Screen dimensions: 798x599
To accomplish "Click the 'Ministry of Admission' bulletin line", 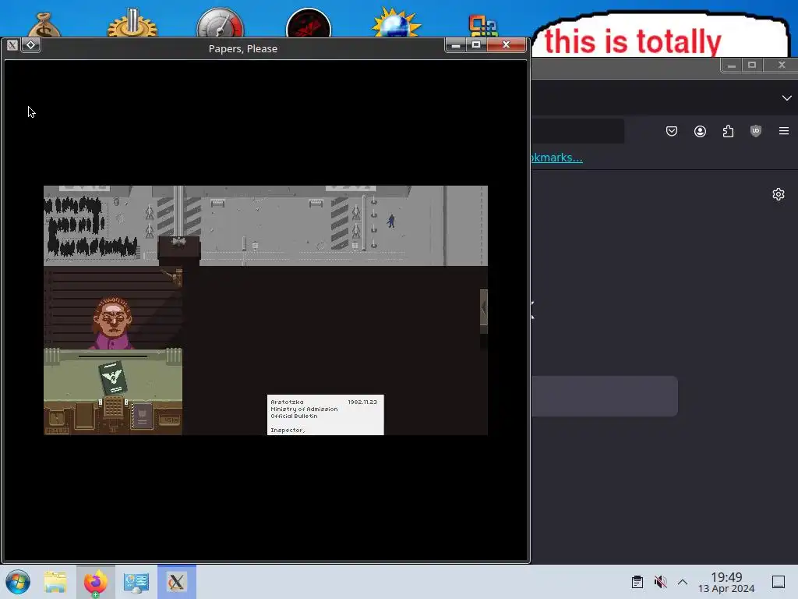I will pos(304,409).
